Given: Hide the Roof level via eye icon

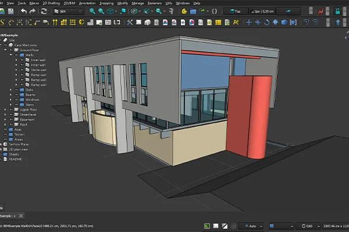Looking at the screenshot, I should [11, 125].
